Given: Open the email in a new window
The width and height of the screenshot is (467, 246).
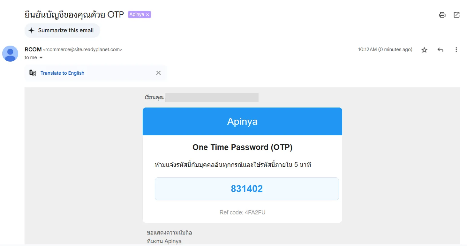Looking at the screenshot, I should pos(457,15).
